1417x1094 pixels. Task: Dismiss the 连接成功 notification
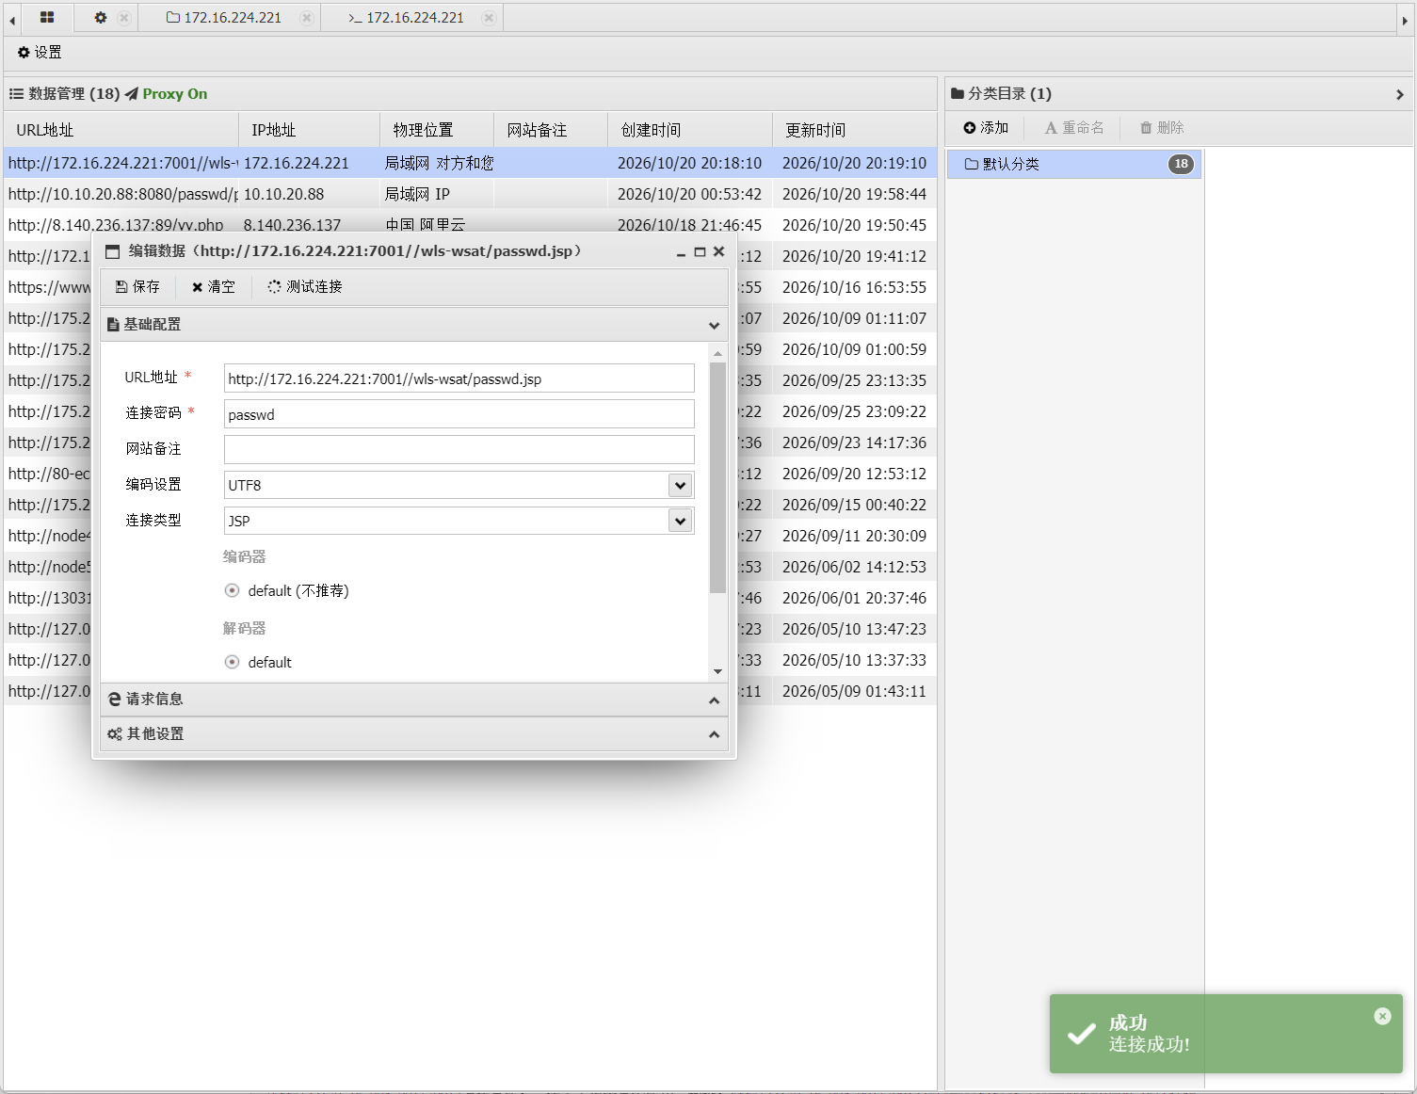[x=1382, y=1016]
